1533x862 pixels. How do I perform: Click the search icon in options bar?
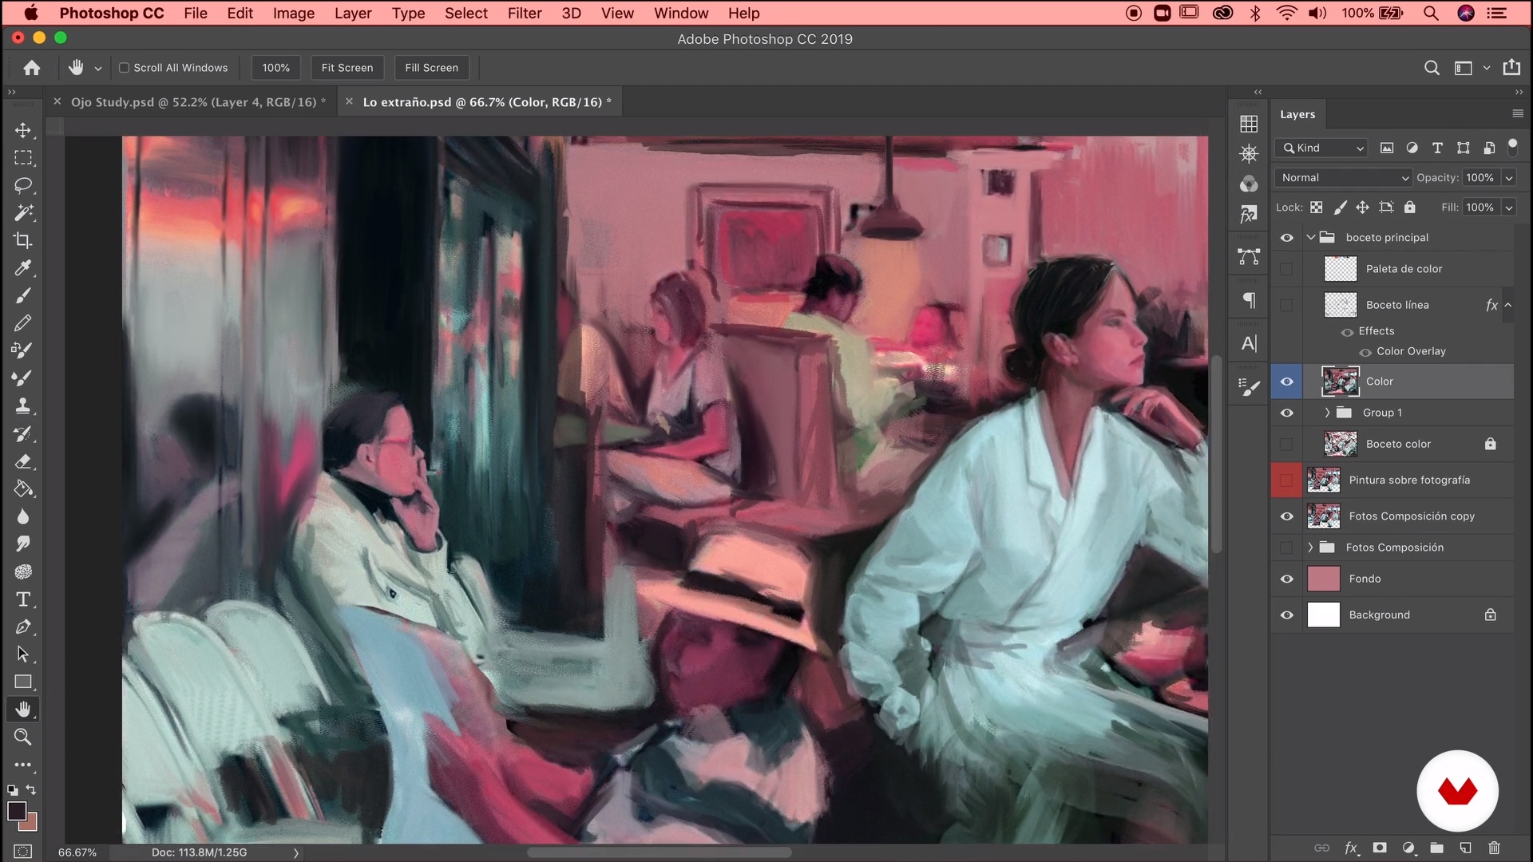pyautogui.click(x=1432, y=68)
